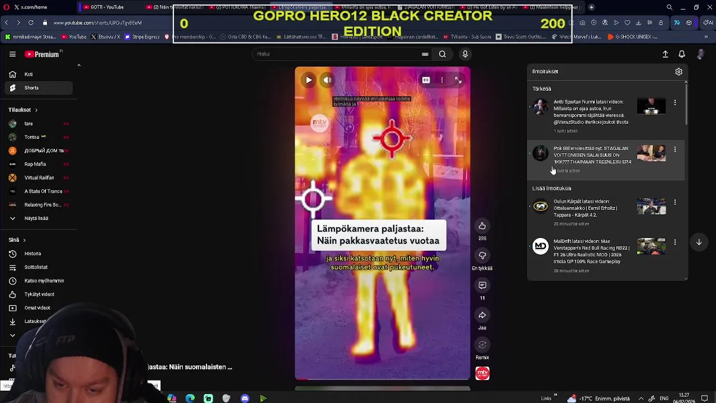Start voice search with microphone icon
This screenshot has height=403, width=716.
coord(465,54)
